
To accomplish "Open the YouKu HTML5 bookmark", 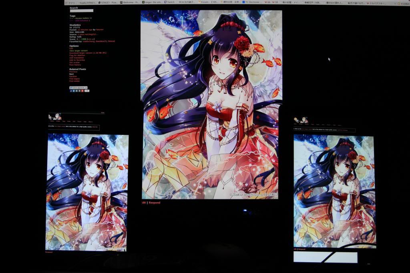I will (86, 3).
